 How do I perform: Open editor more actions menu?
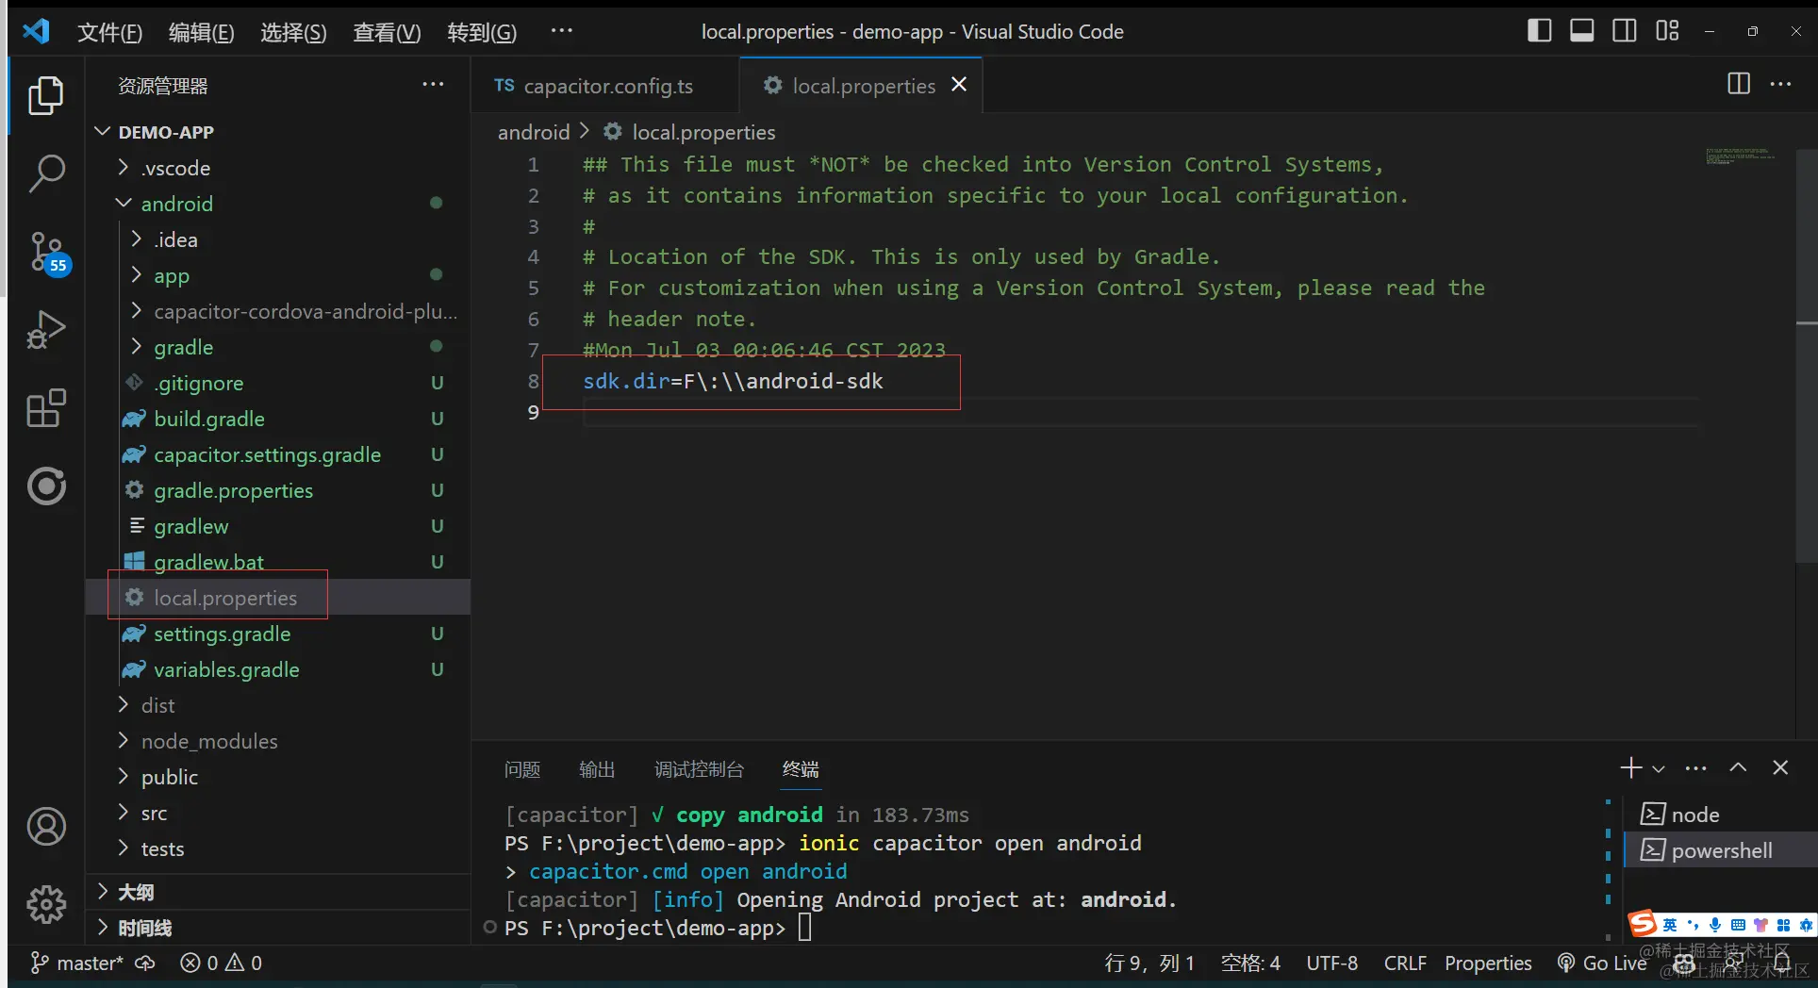pyautogui.click(x=1780, y=84)
